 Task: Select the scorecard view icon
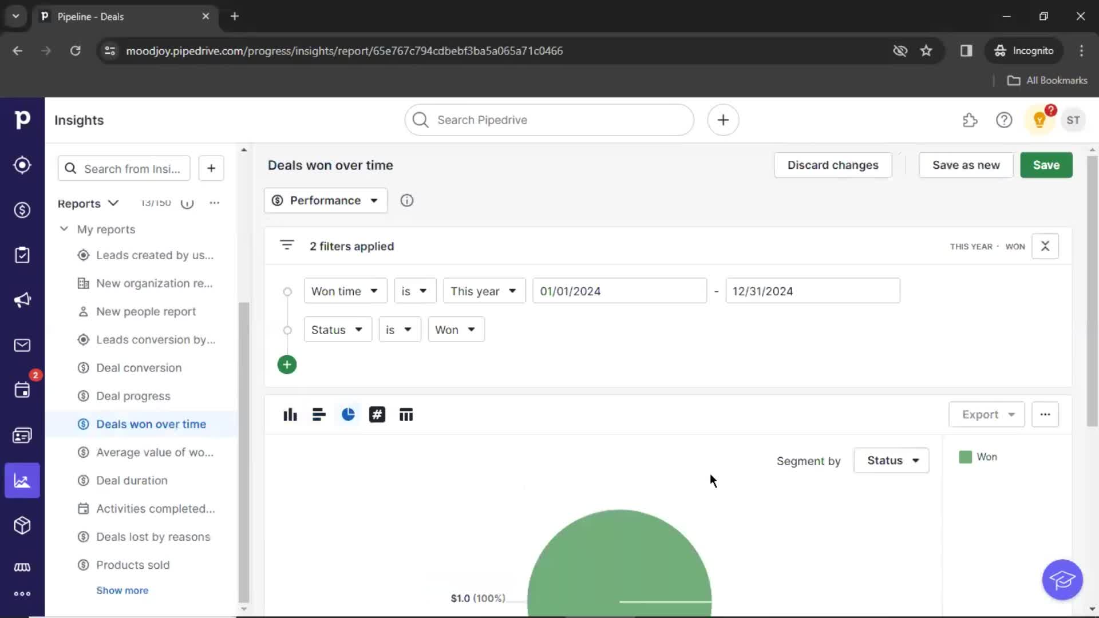(377, 414)
